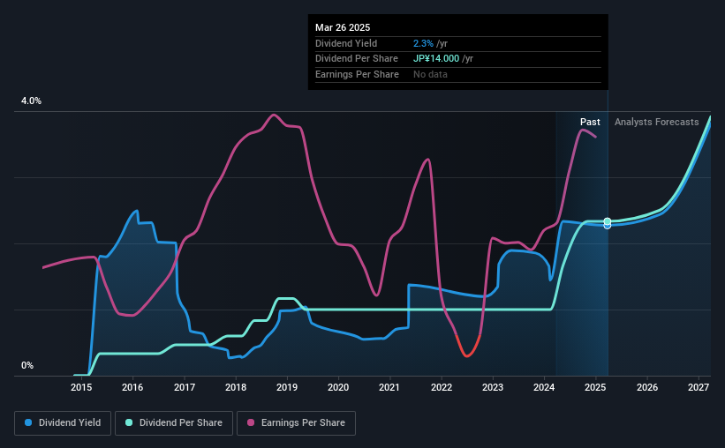Click the 'Dividend Yield' row label in tooltip
This screenshot has height=448, width=725.
(x=346, y=43)
